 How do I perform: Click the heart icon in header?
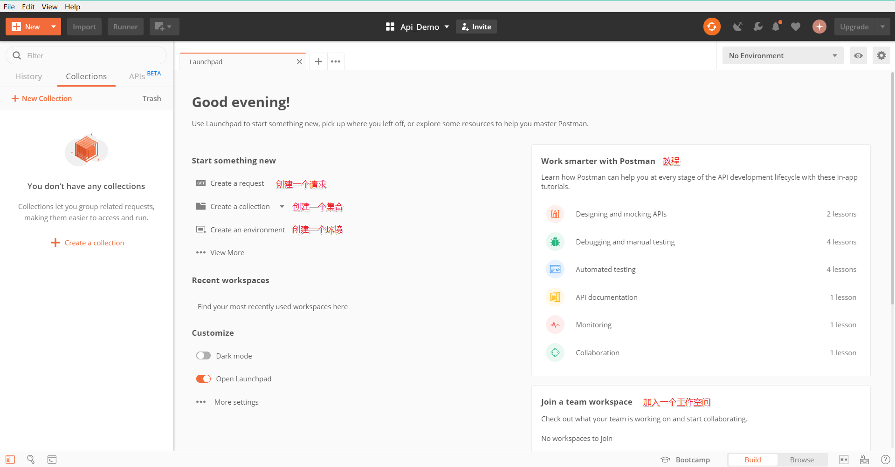796,27
